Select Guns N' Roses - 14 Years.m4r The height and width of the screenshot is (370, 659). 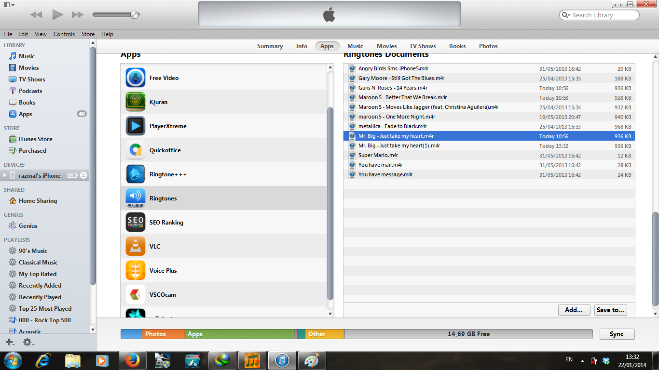click(x=489, y=88)
